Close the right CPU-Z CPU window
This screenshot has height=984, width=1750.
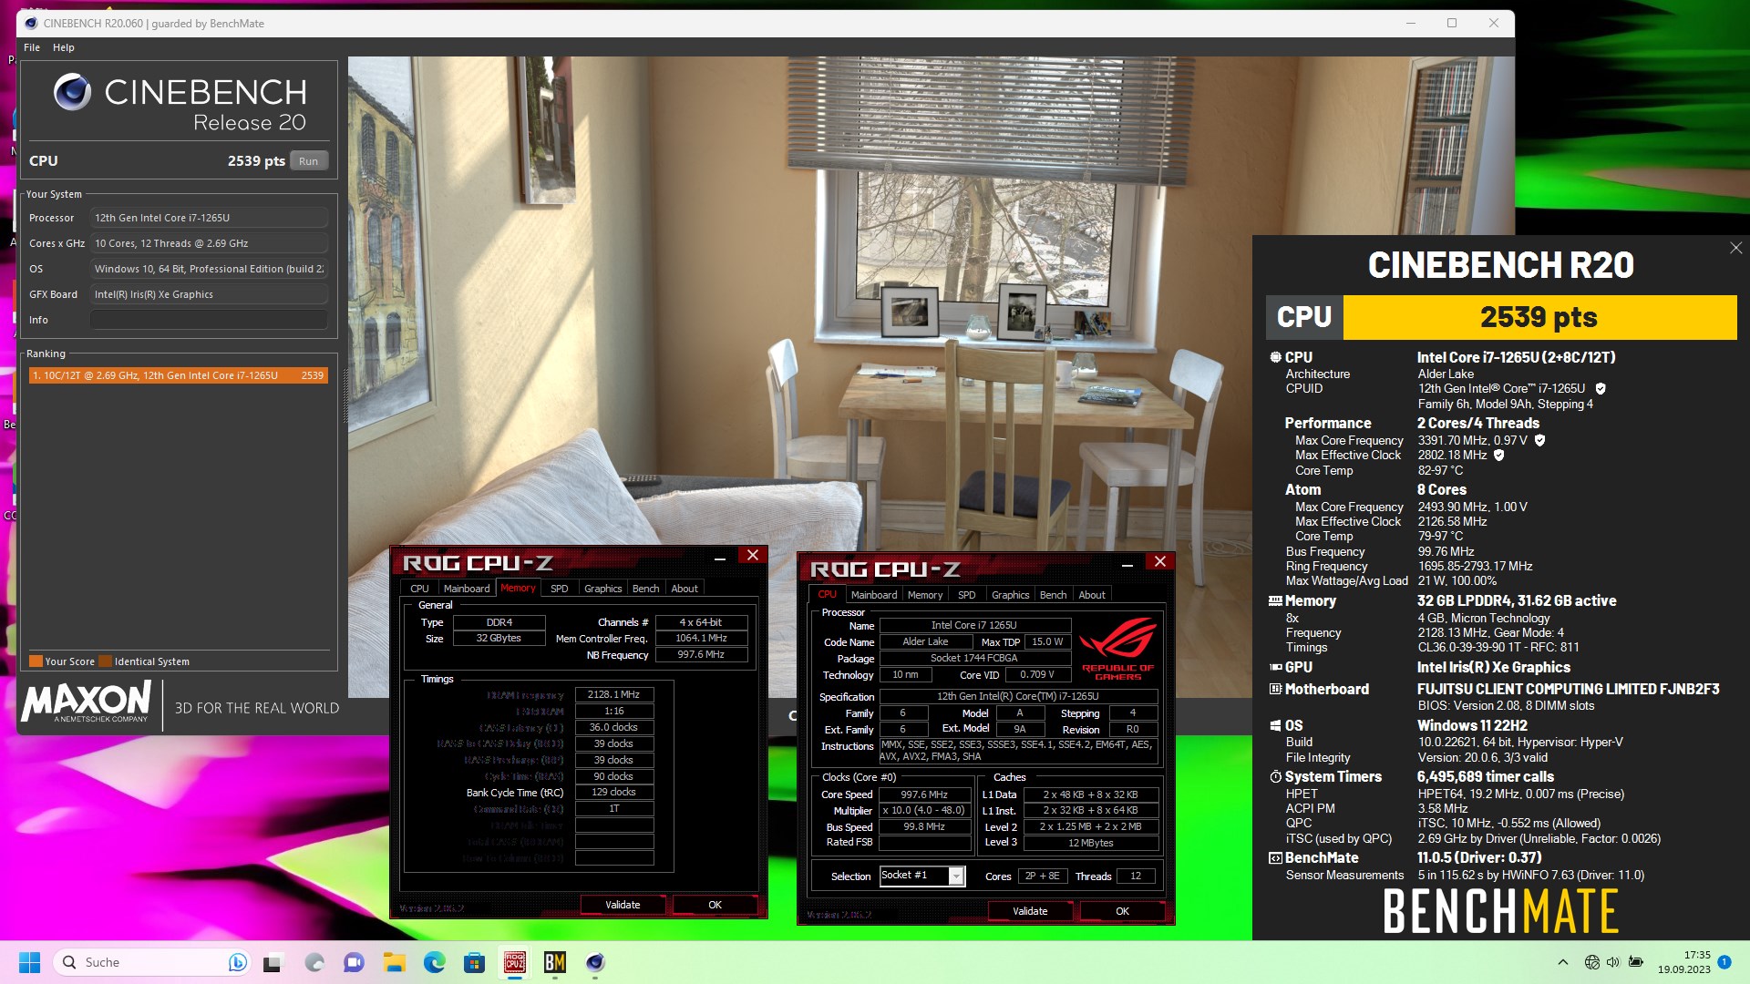point(1160,562)
